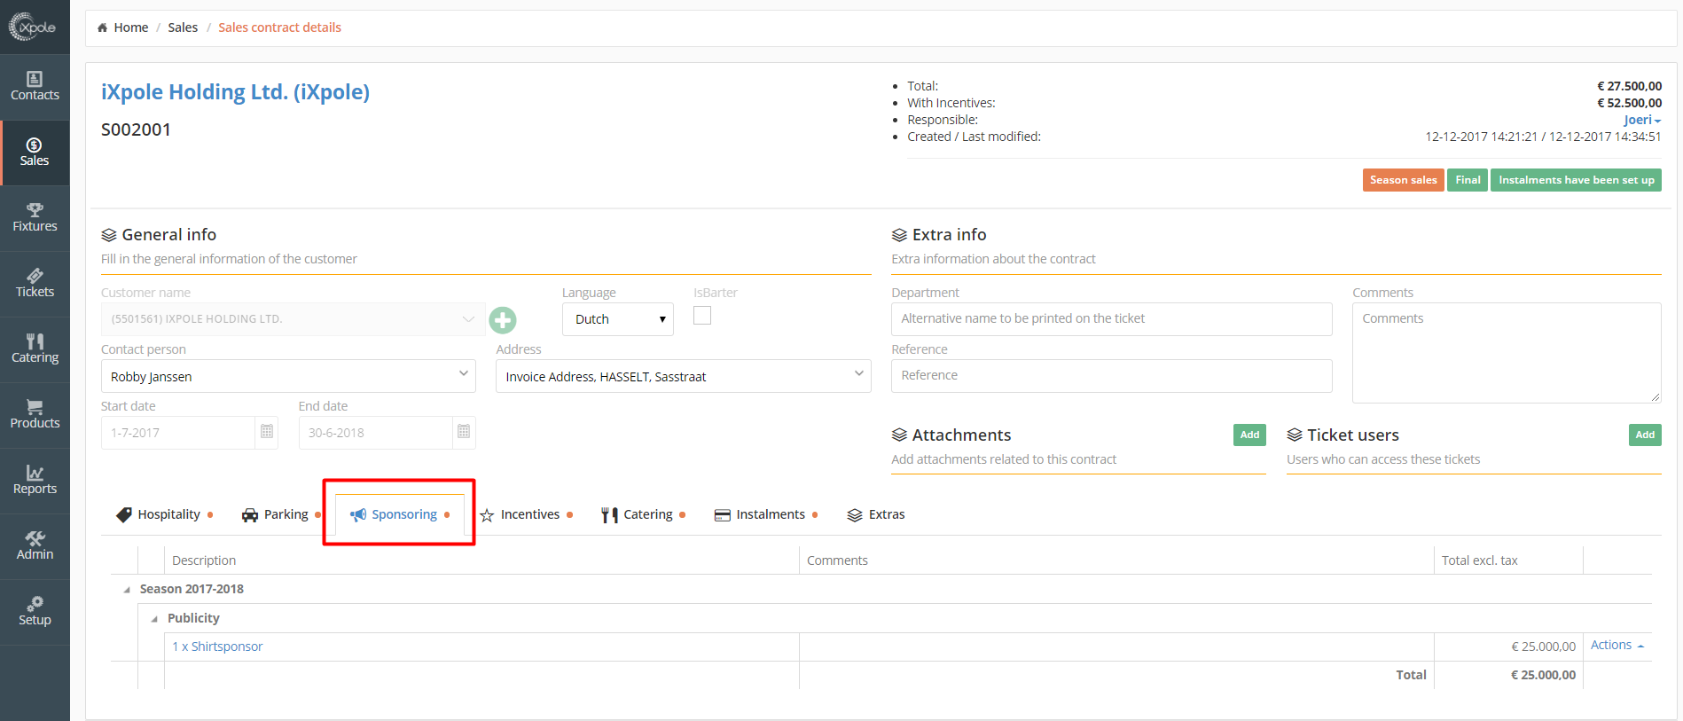Open Tickets from the sidebar

[x=35, y=284]
